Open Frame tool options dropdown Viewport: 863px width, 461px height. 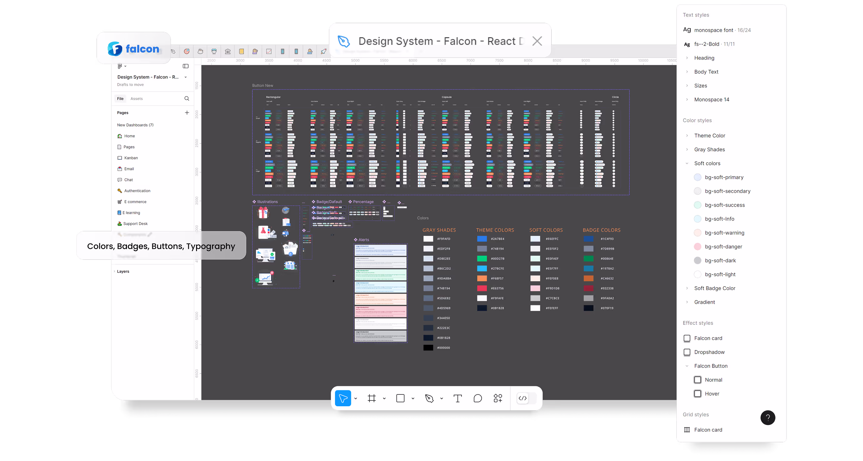(384, 398)
